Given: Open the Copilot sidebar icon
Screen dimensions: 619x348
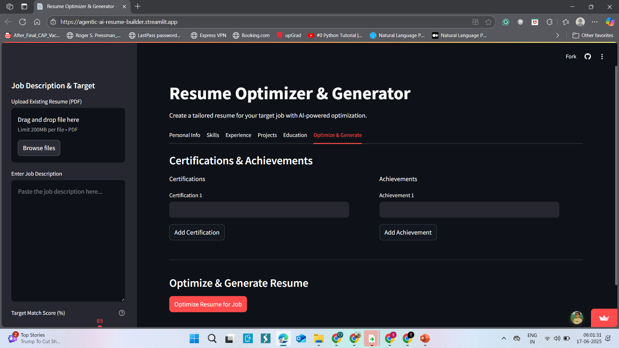Looking at the screenshot, I should pos(610,22).
